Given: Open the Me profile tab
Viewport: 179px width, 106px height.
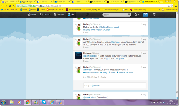Looking at the screenshot, I should 71,14.
